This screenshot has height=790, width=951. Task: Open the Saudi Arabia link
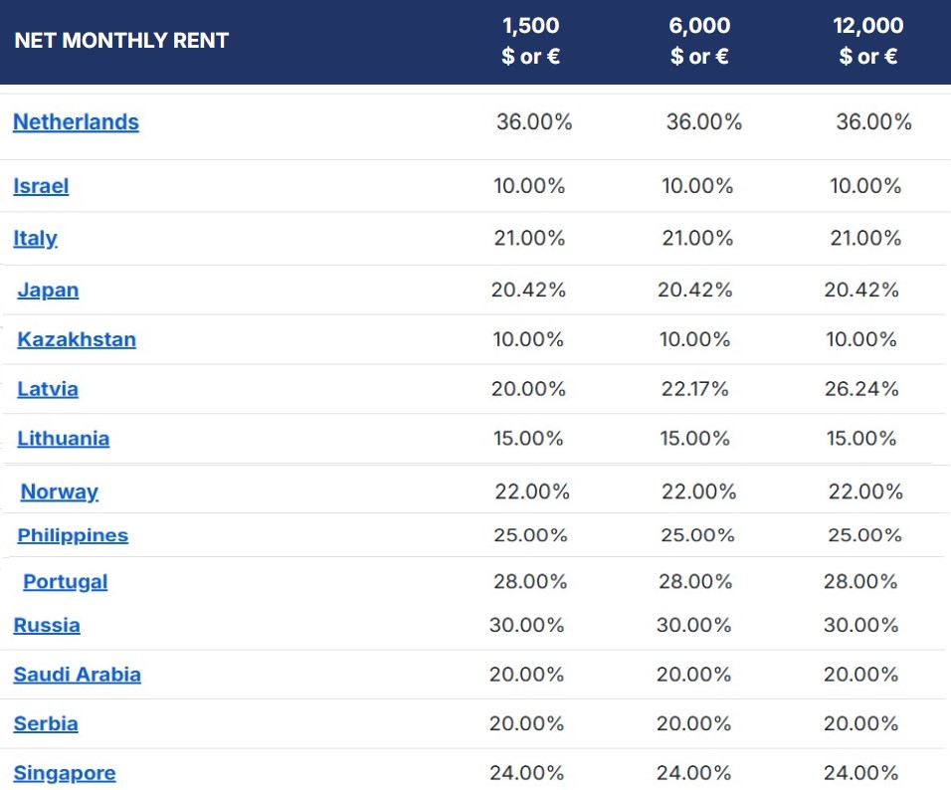(x=77, y=675)
